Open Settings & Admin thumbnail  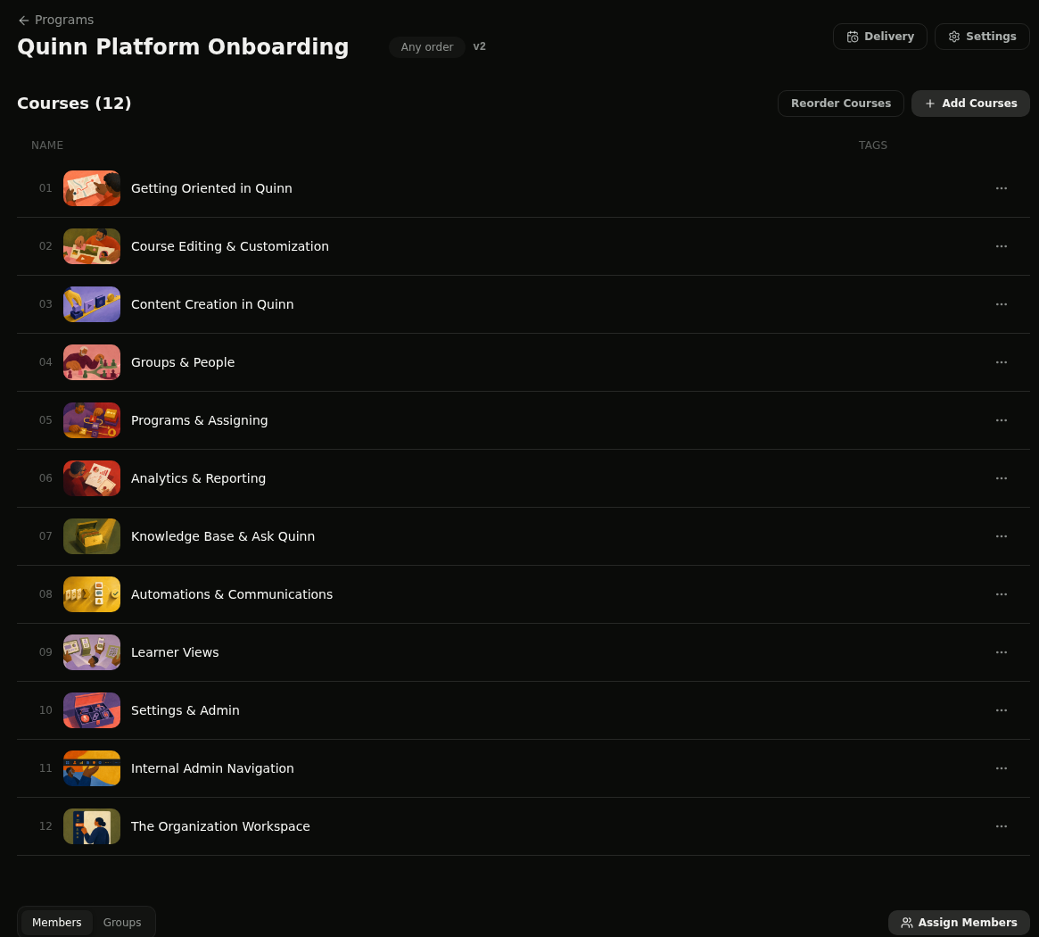pos(92,710)
